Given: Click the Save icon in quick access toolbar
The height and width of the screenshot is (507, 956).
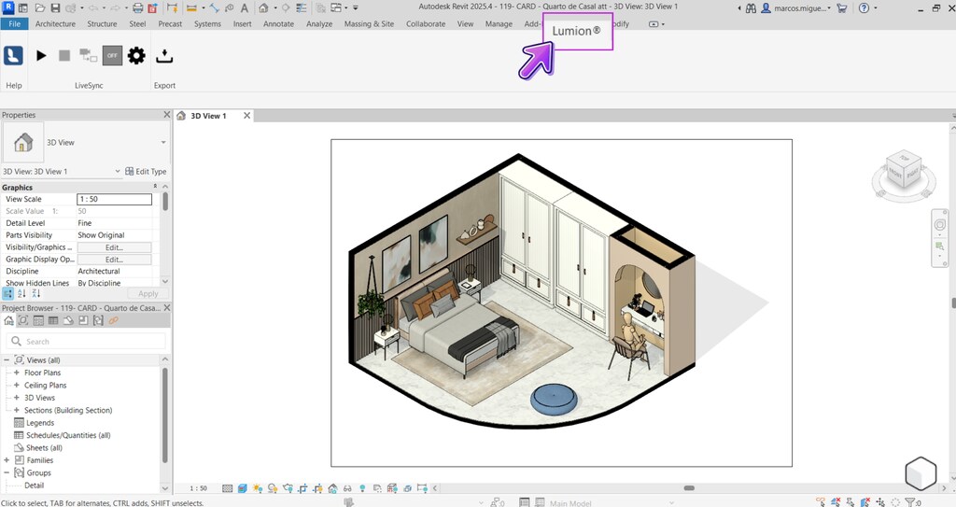Looking at the screenshot, I should tap(55, 7).
